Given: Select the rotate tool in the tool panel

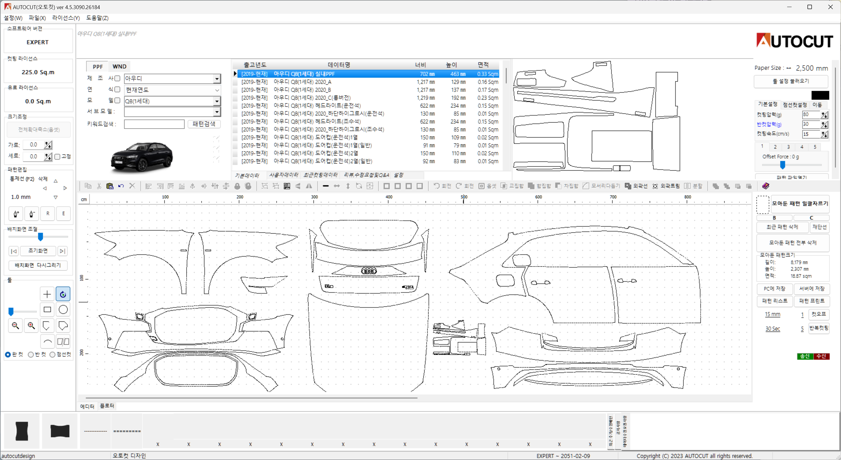Looking at the screenshot, I should [63, 294].
